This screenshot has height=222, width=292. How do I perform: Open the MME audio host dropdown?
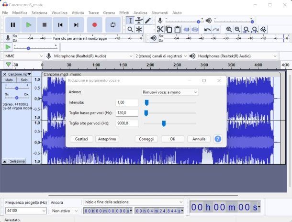click(23, 56)
